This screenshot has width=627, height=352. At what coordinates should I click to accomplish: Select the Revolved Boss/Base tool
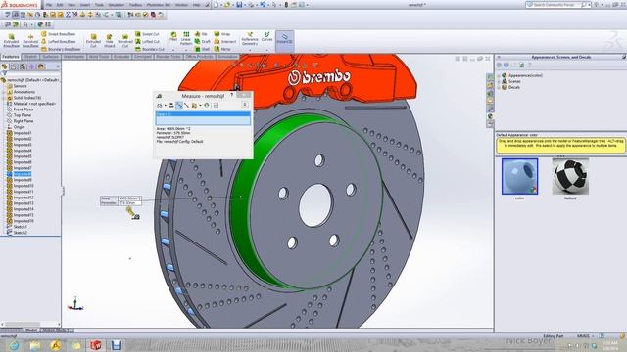click(30, 40)
